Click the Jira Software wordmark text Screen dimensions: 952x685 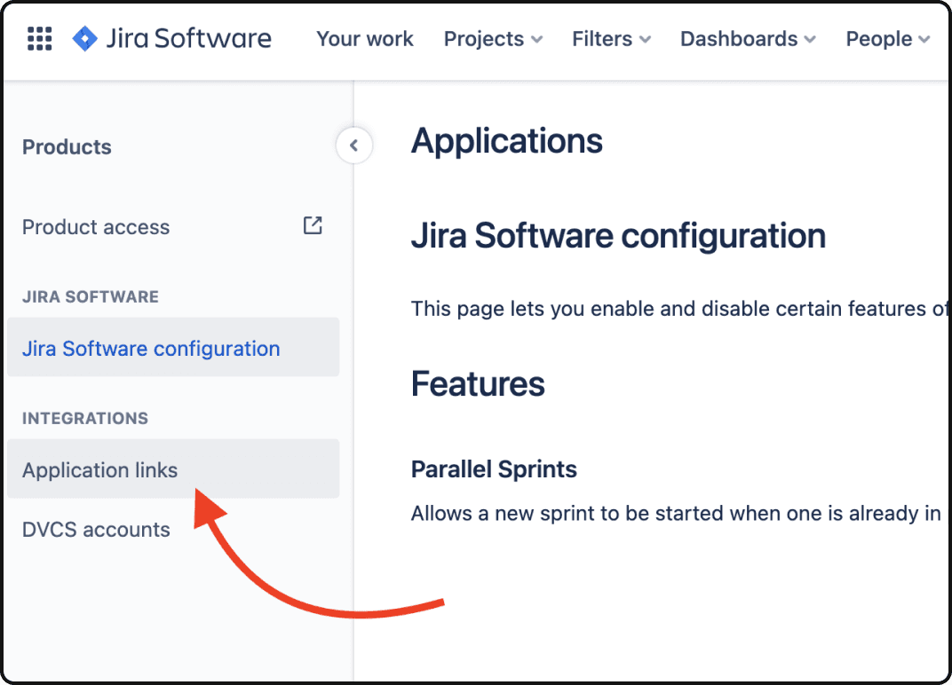[189, 38]
